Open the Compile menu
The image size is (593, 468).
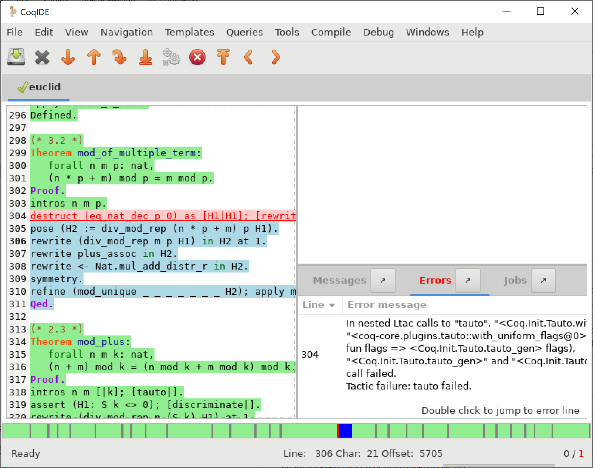coord(331,32)
